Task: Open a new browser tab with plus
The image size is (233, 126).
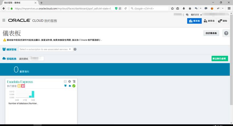Action: tap(41, 3)
